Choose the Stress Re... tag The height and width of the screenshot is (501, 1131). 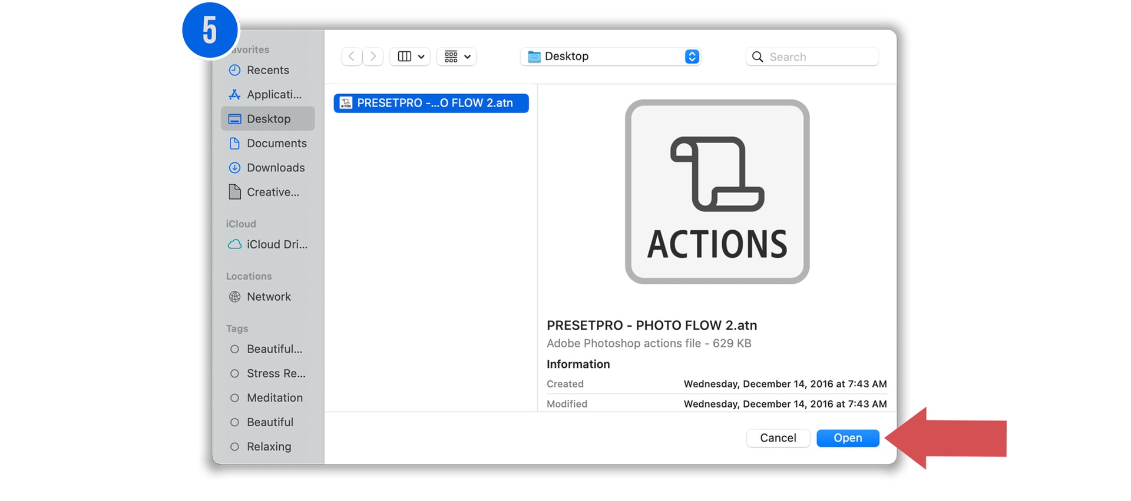pos(268,373)
